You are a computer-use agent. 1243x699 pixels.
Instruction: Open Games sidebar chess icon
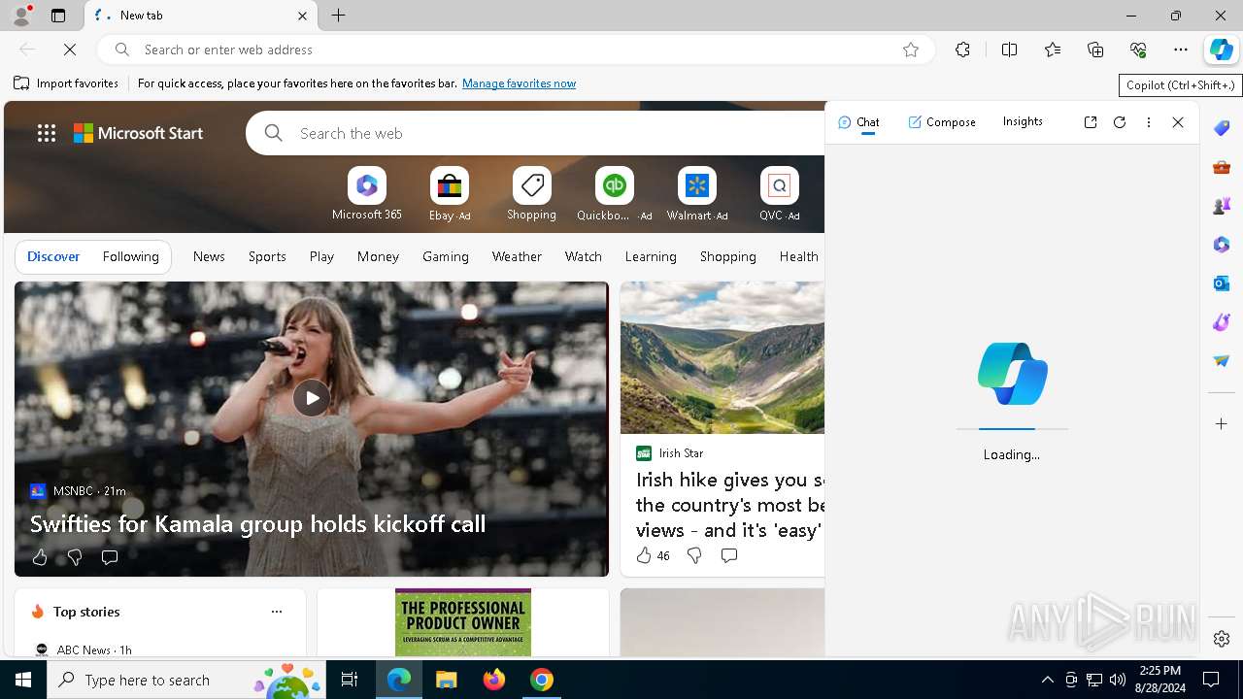point(1222,206)
